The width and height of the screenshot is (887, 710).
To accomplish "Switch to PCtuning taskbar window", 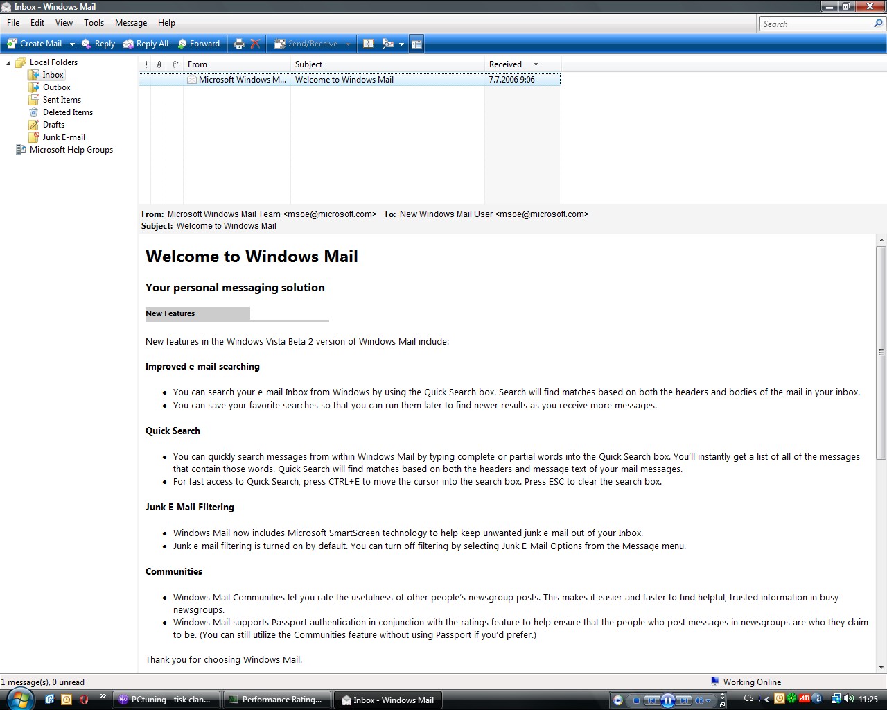I will (166, 700).
